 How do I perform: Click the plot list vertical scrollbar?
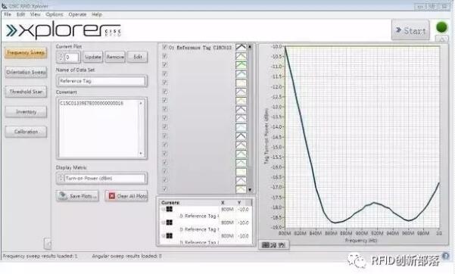tap(250, 118)
